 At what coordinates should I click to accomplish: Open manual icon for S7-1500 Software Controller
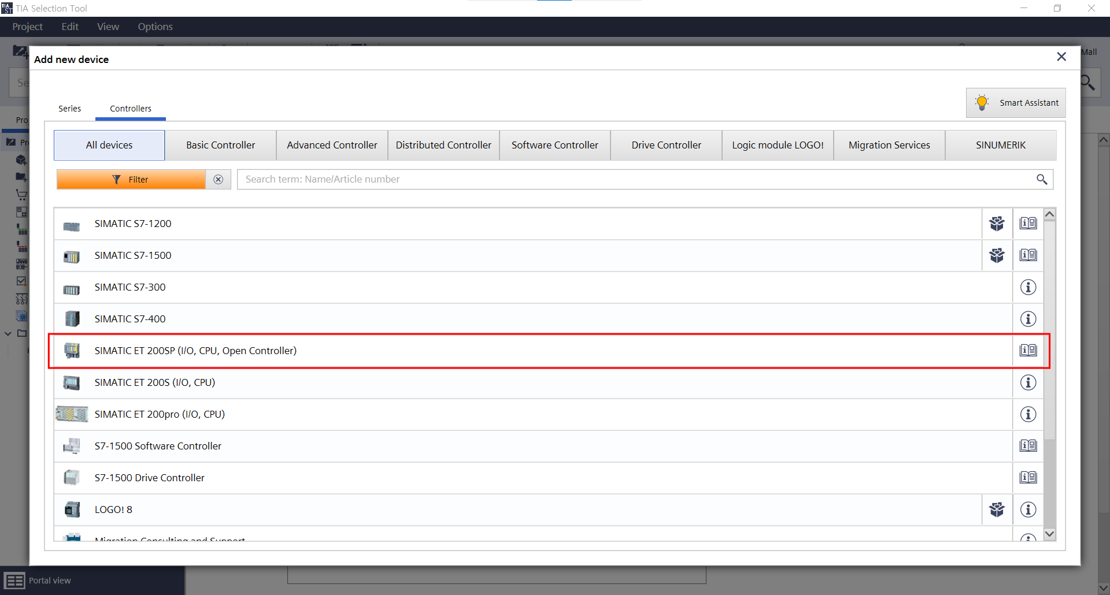[x=1028, y=446]
